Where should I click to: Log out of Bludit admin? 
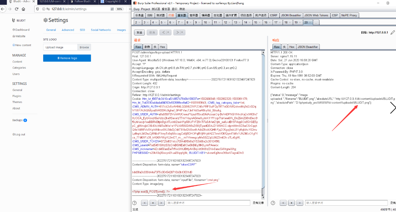tap(19, 134)
